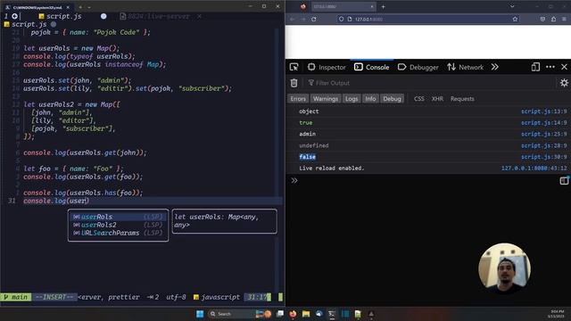The height and width of the screenshot is (321, 571).
Task: Open the Inspector tab in DevTools
Action: [x=327, y=67]
